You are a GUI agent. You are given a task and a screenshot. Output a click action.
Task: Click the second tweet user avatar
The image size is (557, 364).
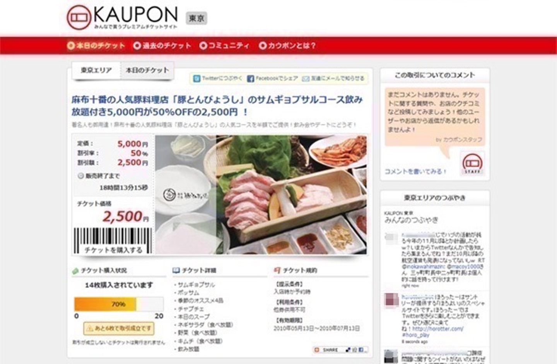click(391, 300)
